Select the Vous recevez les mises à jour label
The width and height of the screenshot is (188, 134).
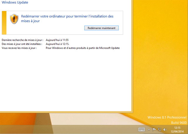19,48
